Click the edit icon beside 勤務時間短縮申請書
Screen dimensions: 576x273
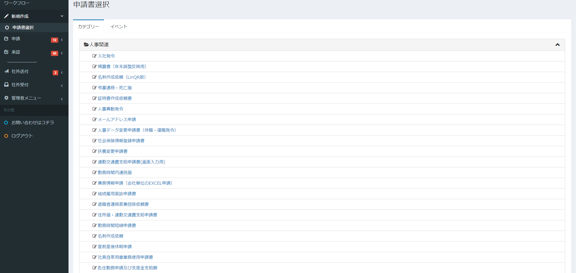click(94, 225)
